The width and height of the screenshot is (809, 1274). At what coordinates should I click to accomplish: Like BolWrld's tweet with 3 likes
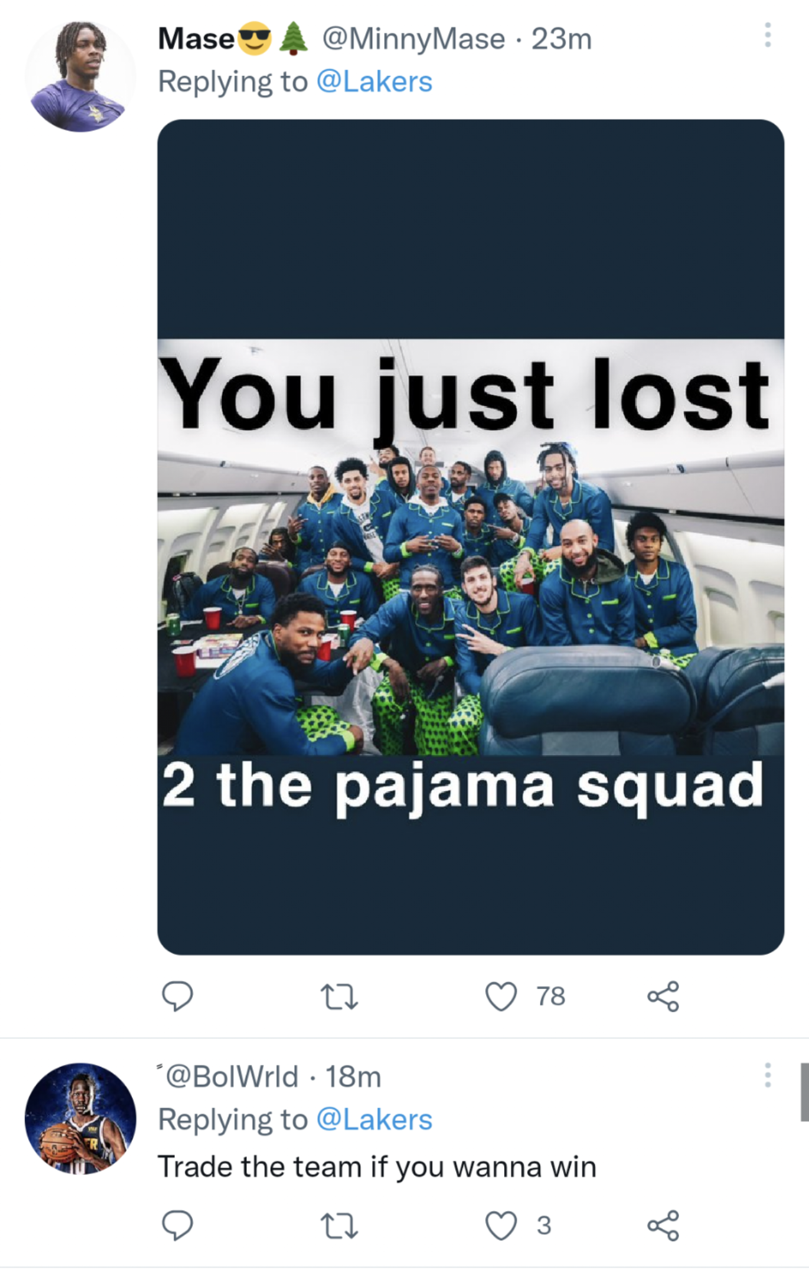pos(502,1225)
